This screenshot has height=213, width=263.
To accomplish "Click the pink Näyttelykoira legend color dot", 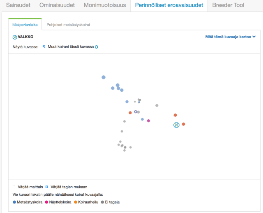I will tap(46, 202).
